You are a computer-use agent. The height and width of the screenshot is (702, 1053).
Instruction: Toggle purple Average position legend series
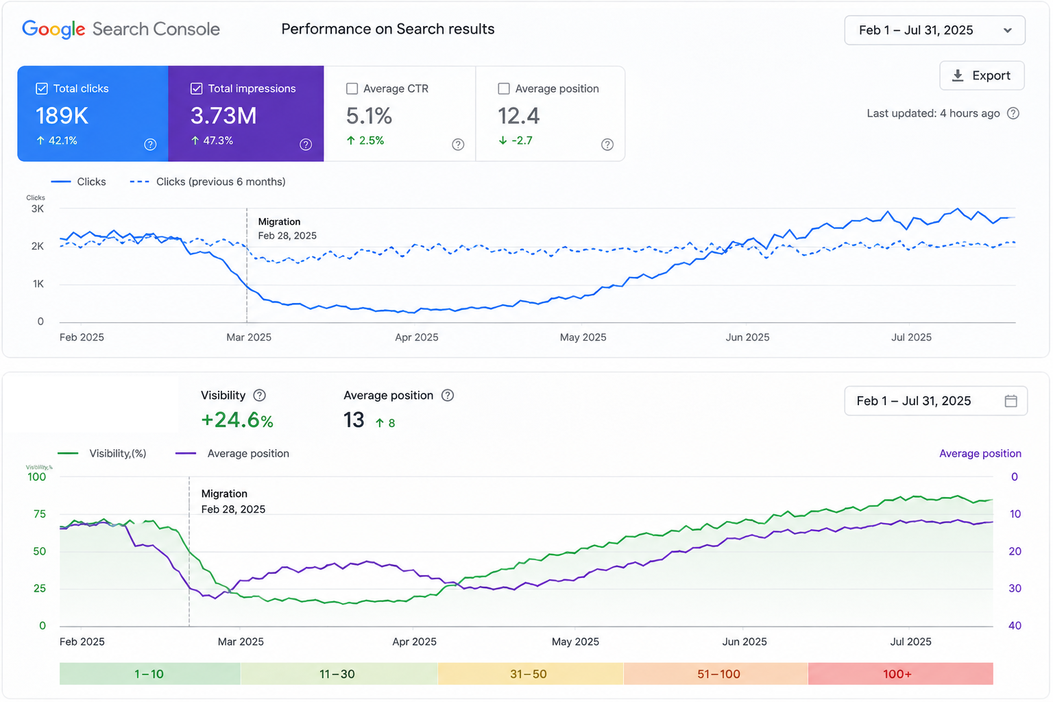232,454
